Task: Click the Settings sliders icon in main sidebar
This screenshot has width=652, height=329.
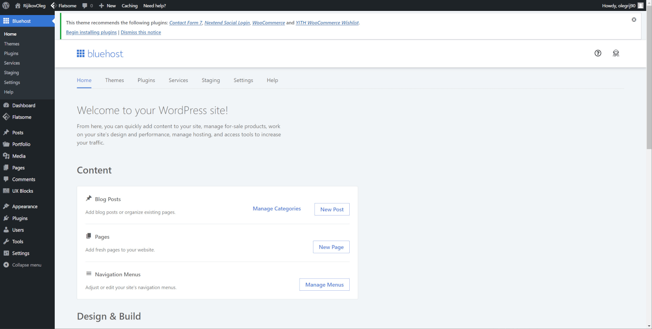Action: (6, 253)
